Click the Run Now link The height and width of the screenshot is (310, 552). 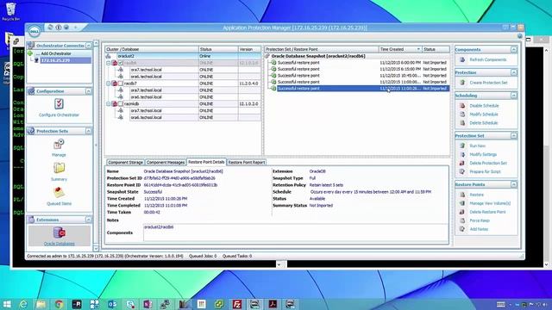click(x=477, y=146)
